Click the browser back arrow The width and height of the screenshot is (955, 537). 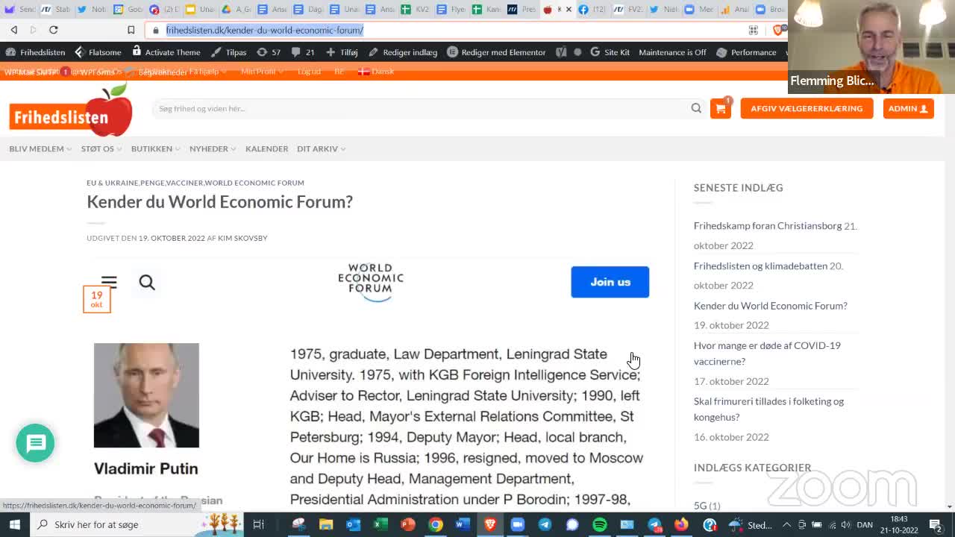click(14, 30)
